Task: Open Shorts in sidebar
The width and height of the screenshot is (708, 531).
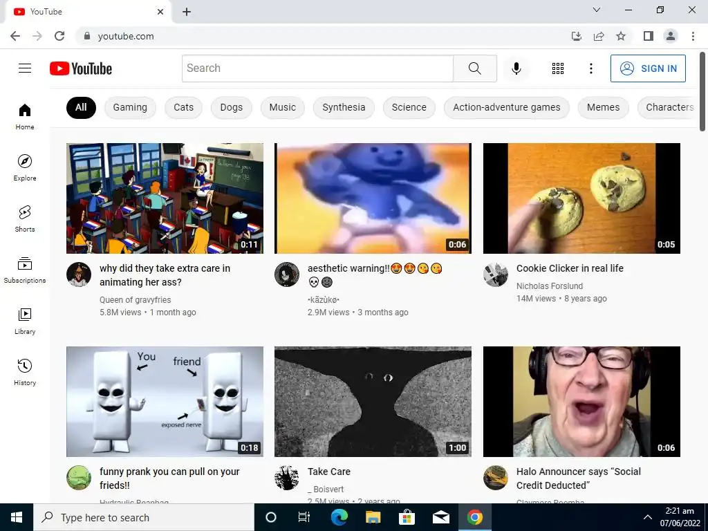Action: coord(25,219)
